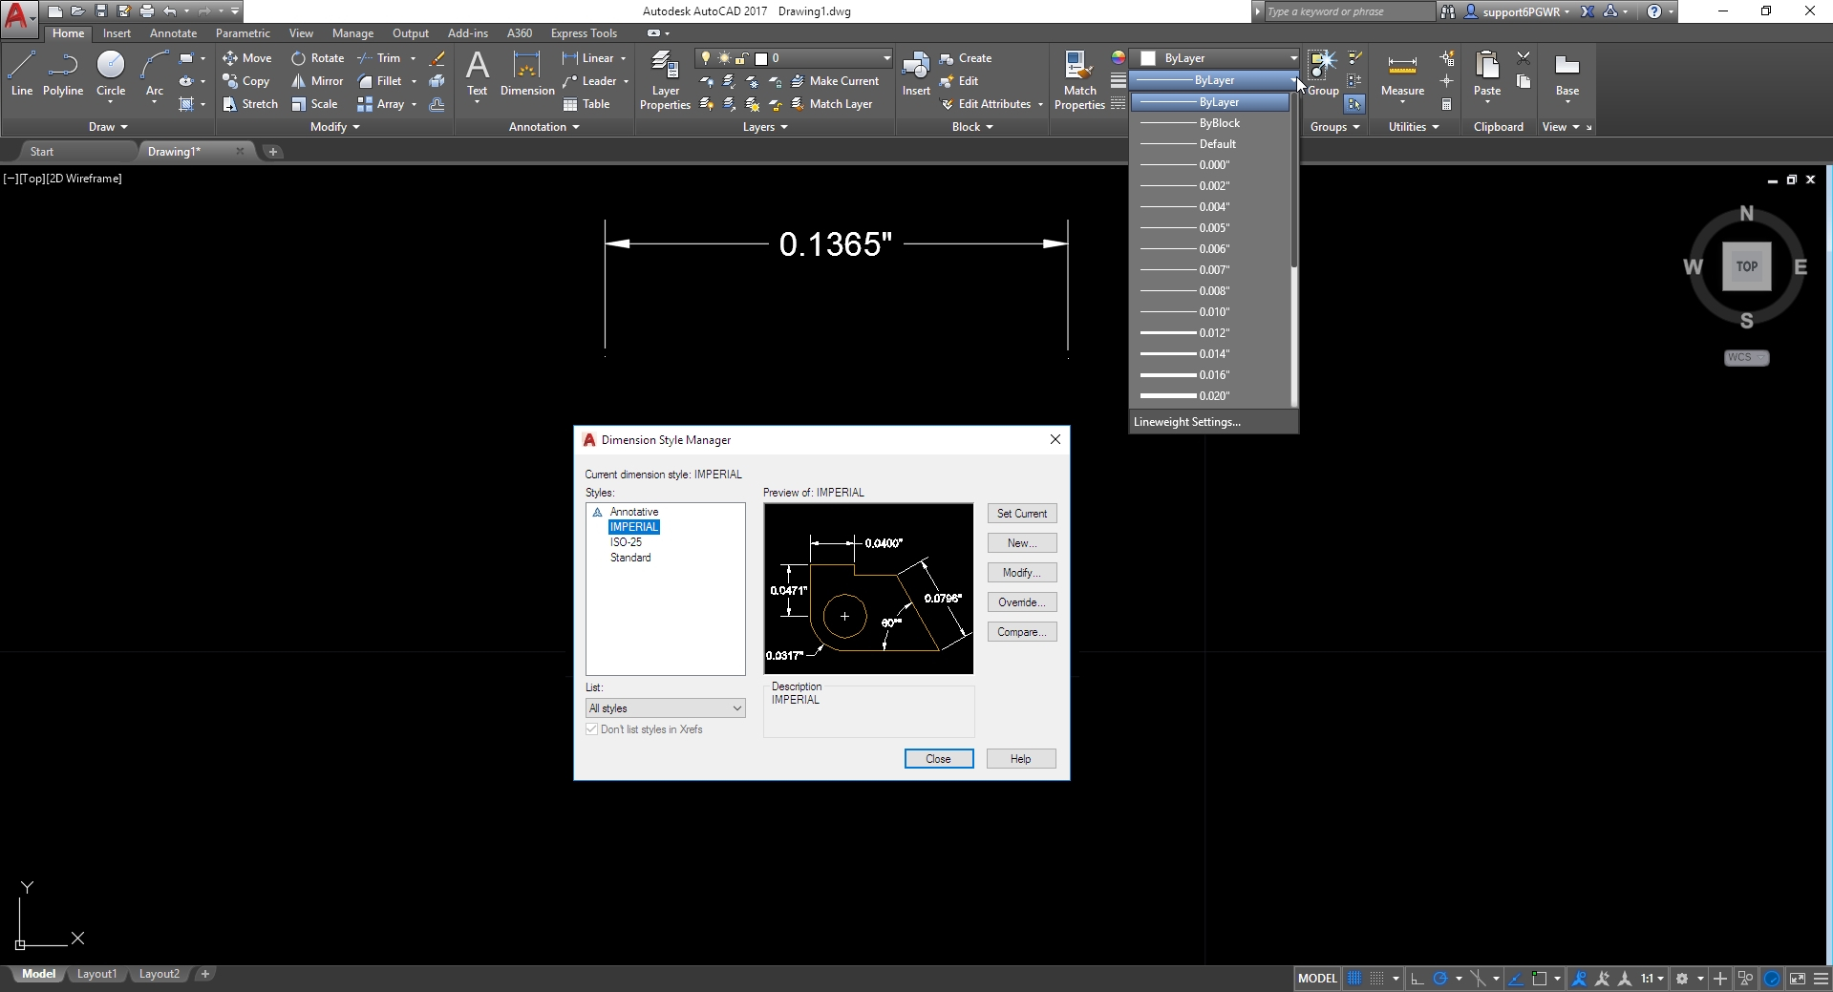This screenshot has width=1833, height=992.
Task: Choose the 0.012" lineweight from the list
Action: tap(1211, 333)
